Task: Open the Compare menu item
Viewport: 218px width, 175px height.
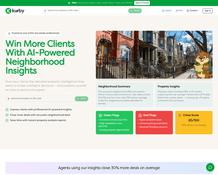Action: coord(192,10)
